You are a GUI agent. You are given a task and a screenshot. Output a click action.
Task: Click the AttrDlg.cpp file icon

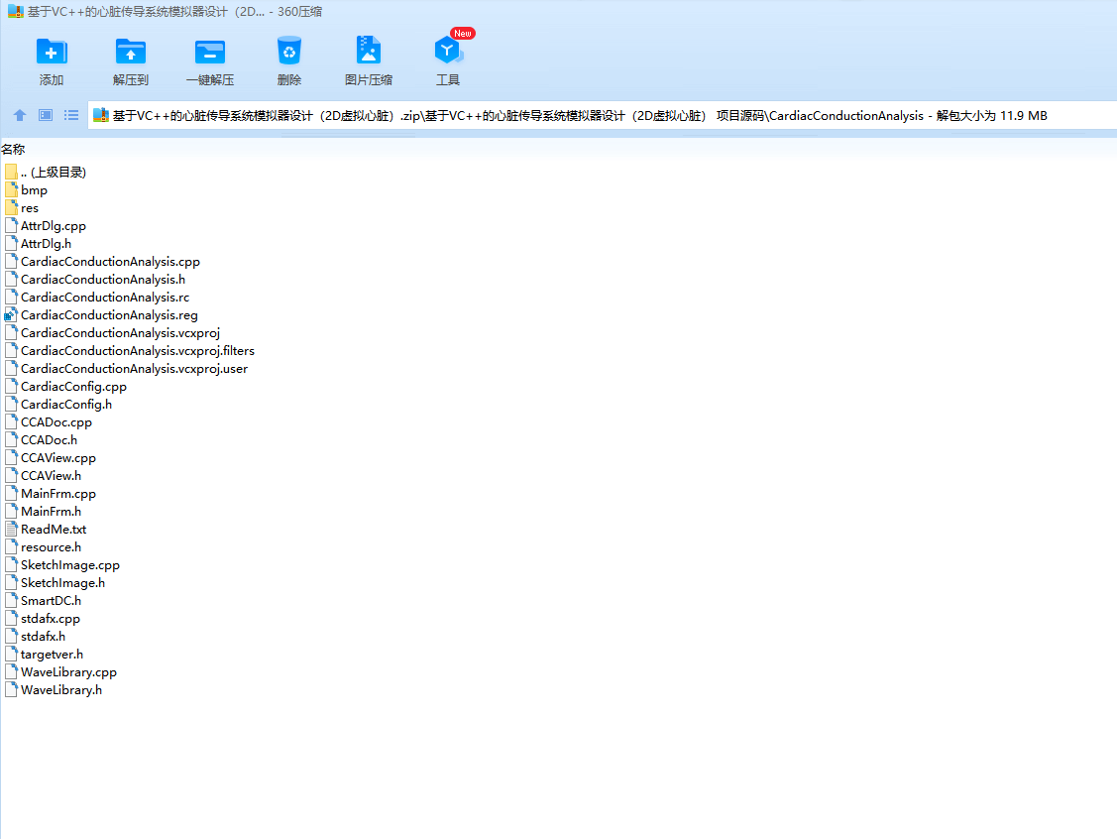pyautogui.click(x=11, y=225)
